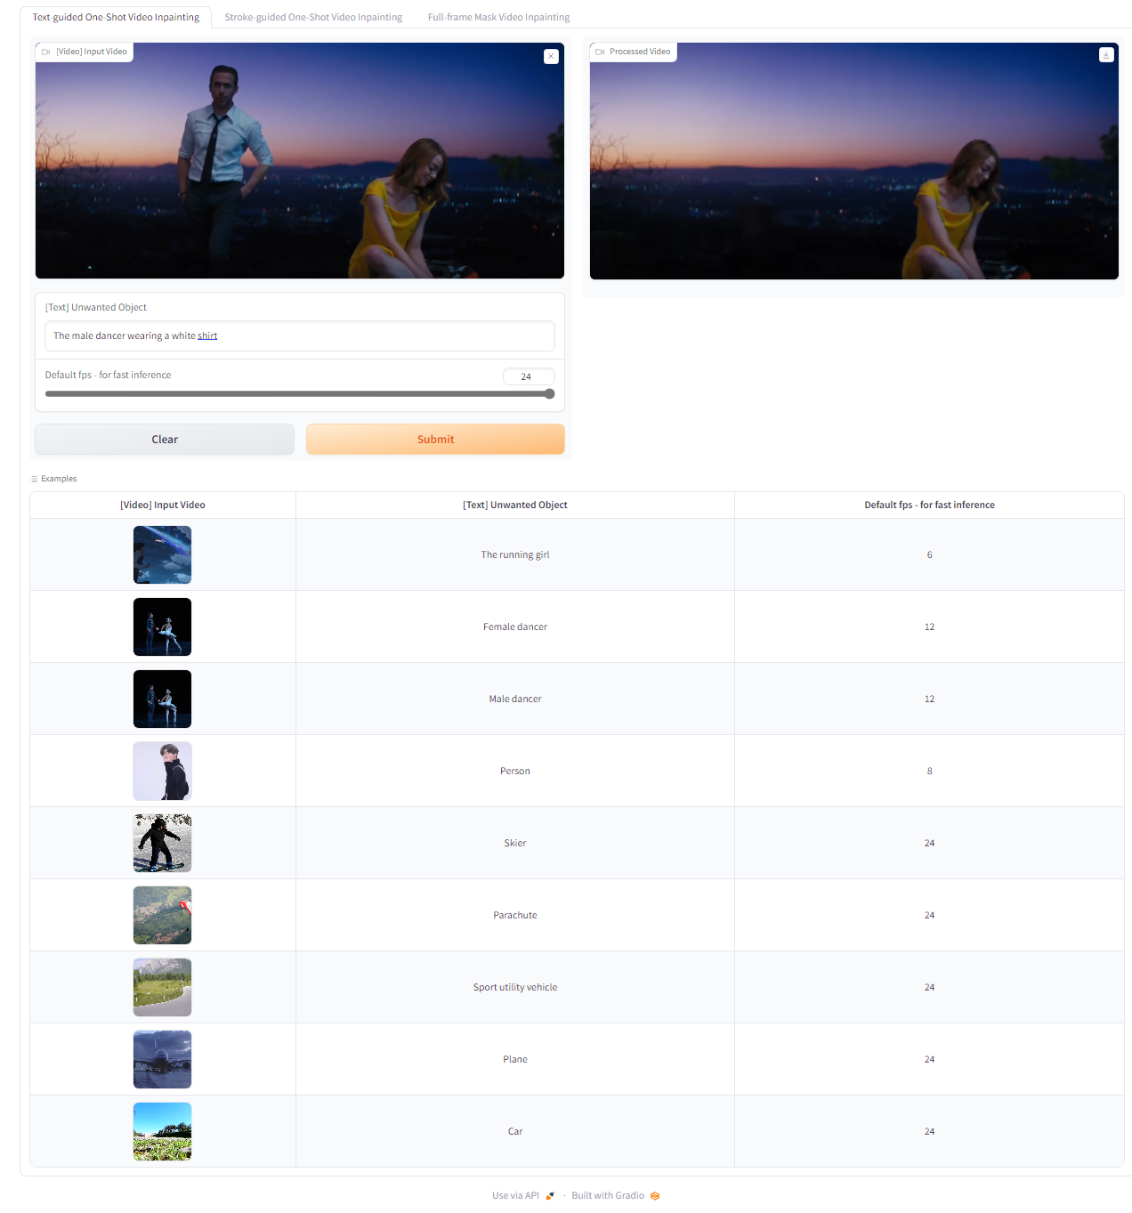Select the Parachute example thumbnail
1132x1213 pixels.
(162, 915)
